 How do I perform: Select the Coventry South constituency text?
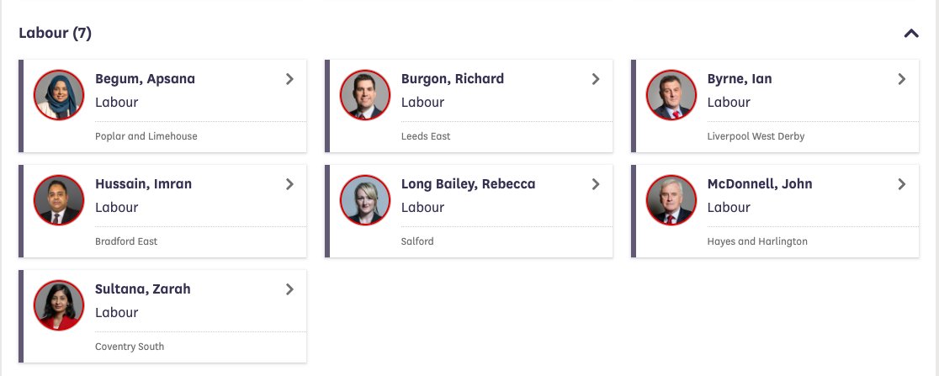pos(130,346)
